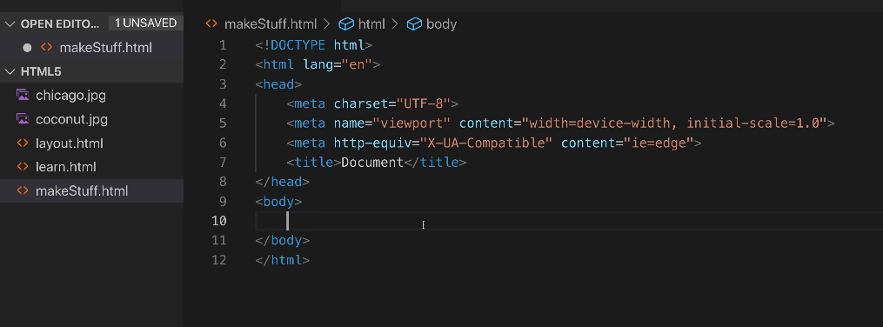Image resolution: width=883 pixels, height=327 pixels.
Task: Click the image icon next to coconut.jpg
Action: [x=23, y=119]
